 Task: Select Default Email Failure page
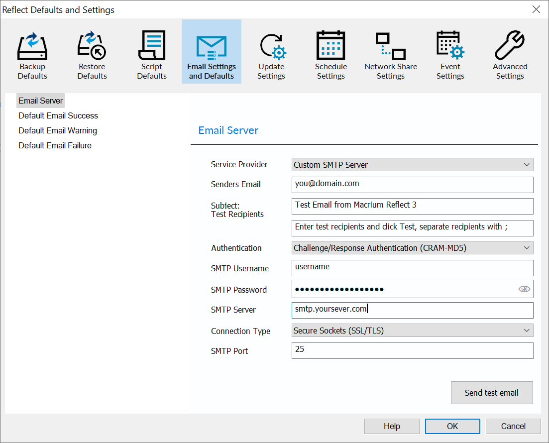(x=55, y=146)
